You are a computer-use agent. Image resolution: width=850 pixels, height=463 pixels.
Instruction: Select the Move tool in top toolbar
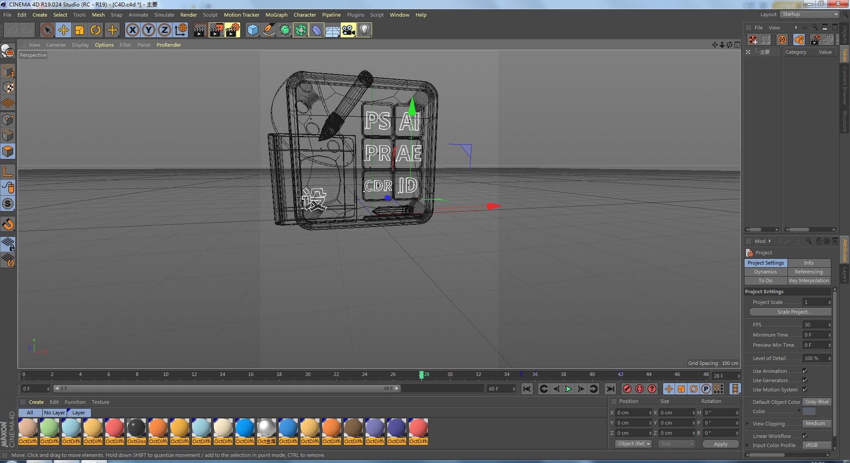[x=63, y=30]
